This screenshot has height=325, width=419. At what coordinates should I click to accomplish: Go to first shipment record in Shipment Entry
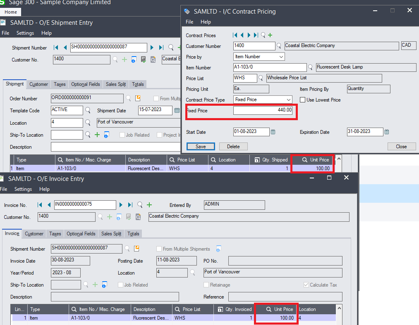[x=56, y=47]
